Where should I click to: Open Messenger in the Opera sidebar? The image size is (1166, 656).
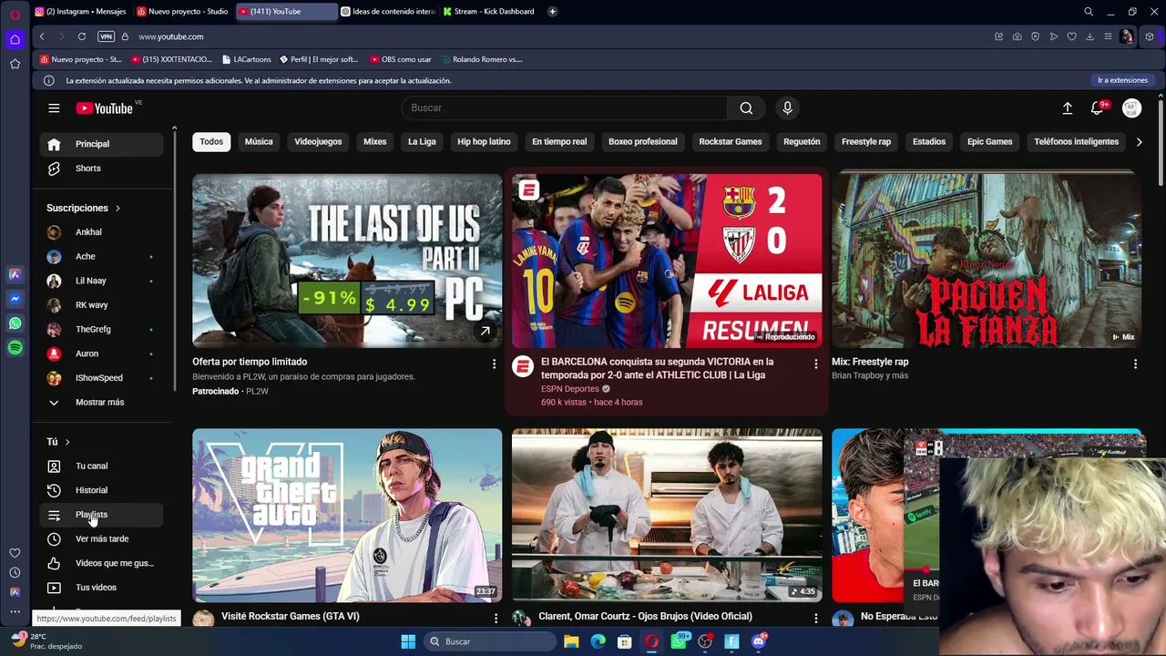coord(15,299)
